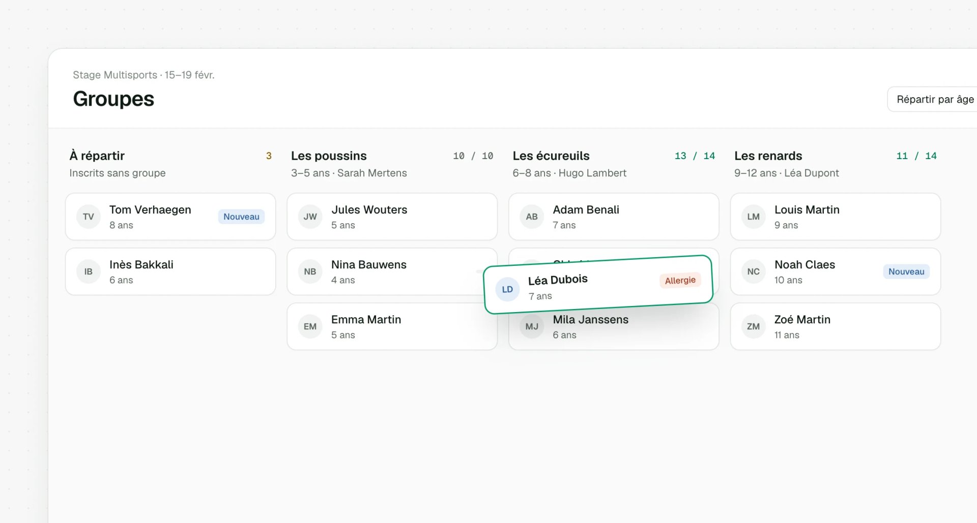Click the Léa Dubois name text
The image size is (977, 523).
(558, 280)
